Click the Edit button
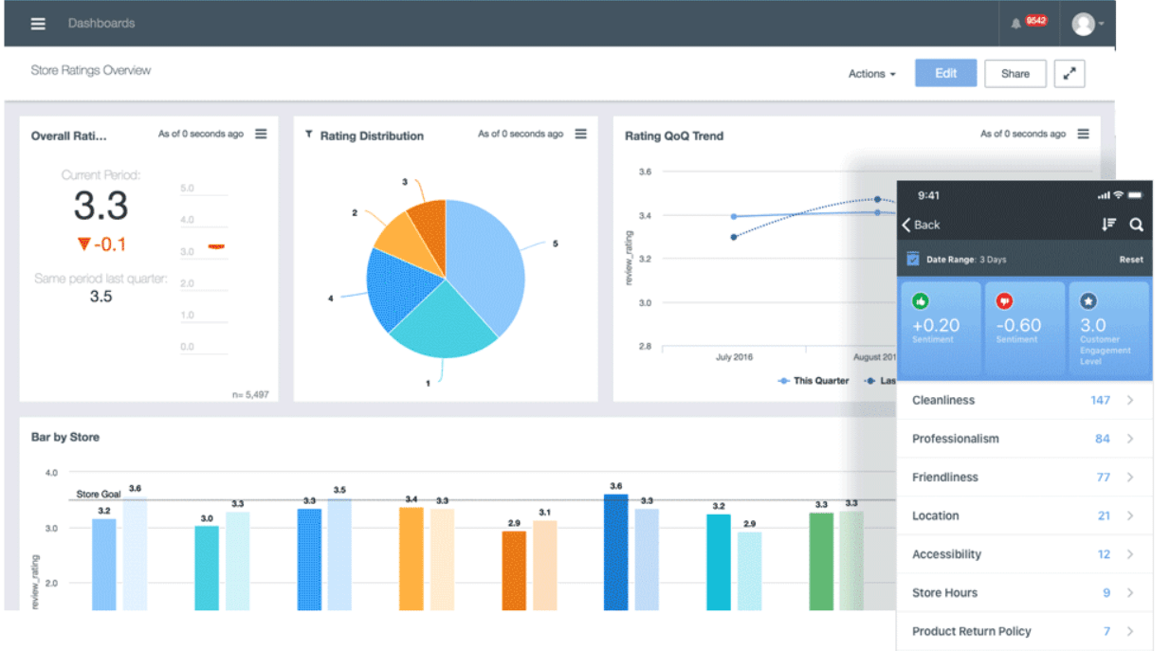1170x651 pixels. [x=945, y=73]
